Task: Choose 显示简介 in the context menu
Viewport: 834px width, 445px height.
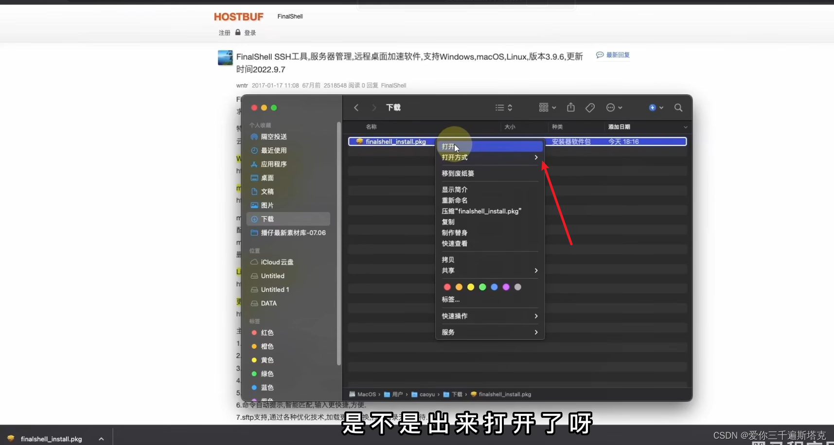Action: click(x=455, y=189)
